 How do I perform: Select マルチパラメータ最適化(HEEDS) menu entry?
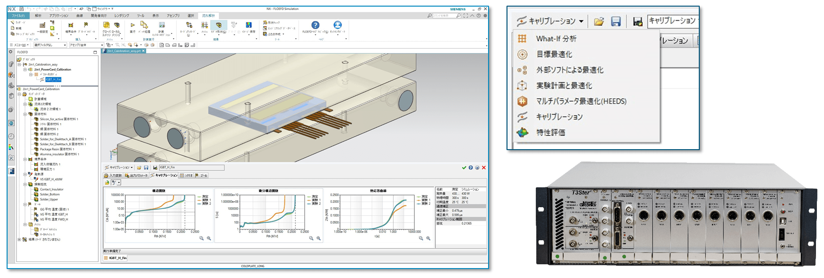pyautogui.click(x=581, y=101)
